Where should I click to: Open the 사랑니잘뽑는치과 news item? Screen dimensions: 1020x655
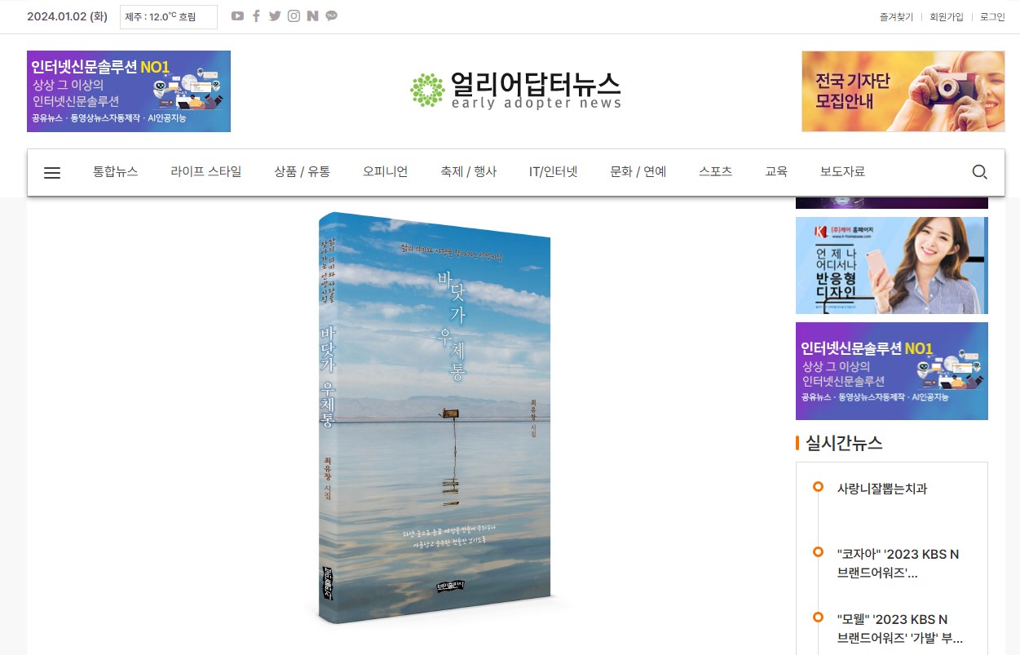tap(882, 489)
